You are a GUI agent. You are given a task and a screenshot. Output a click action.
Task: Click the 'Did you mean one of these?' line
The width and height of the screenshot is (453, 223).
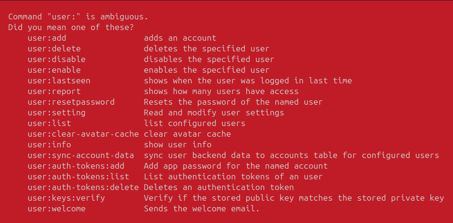tap(71, 27)
